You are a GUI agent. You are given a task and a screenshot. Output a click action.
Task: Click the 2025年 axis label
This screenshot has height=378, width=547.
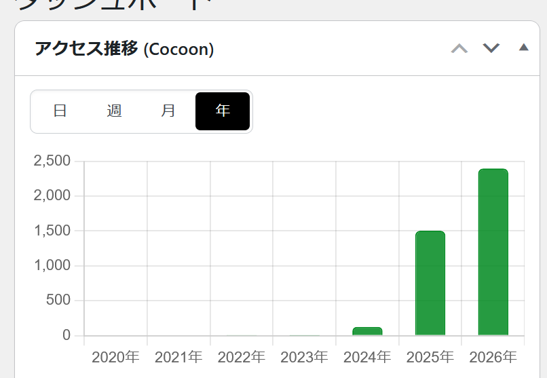430,357
